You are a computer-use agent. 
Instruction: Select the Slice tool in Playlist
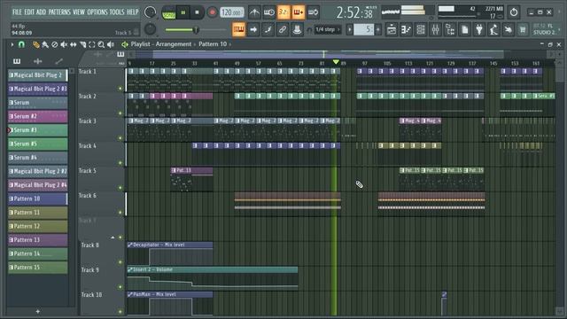coord(82,44)
